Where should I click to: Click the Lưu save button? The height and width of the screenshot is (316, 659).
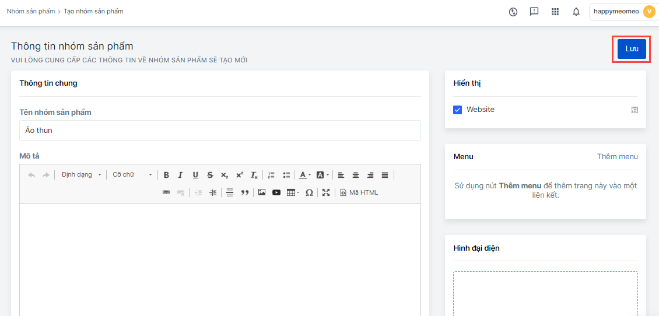click(632, 49)
